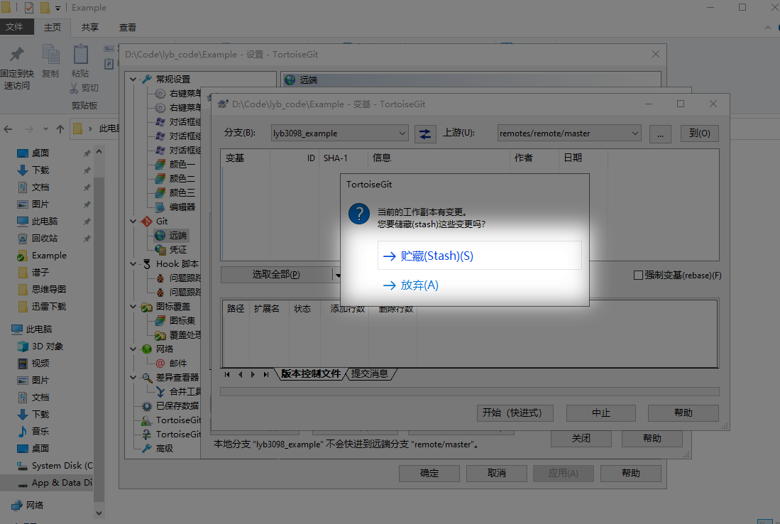Click the 固定到快速访问 pin icon
Viewport: 780px width, 524px height.
[x=17, y=54]
